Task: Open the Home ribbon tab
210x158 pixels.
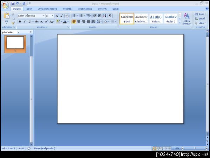Action: tap(17, 9)
